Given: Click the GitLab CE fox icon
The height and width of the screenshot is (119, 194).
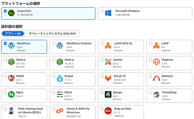Looking at the screenshot, I should pos(108,78).
